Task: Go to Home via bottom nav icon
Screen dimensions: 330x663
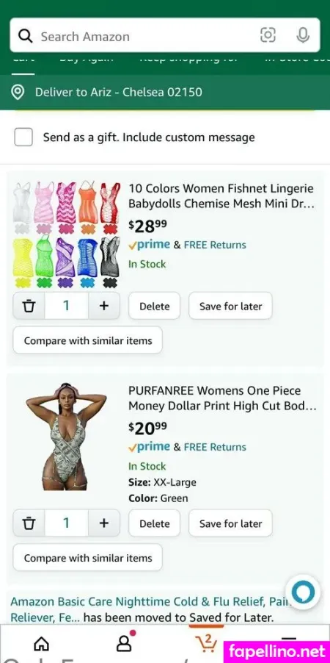Action: [x=41, y=643]
